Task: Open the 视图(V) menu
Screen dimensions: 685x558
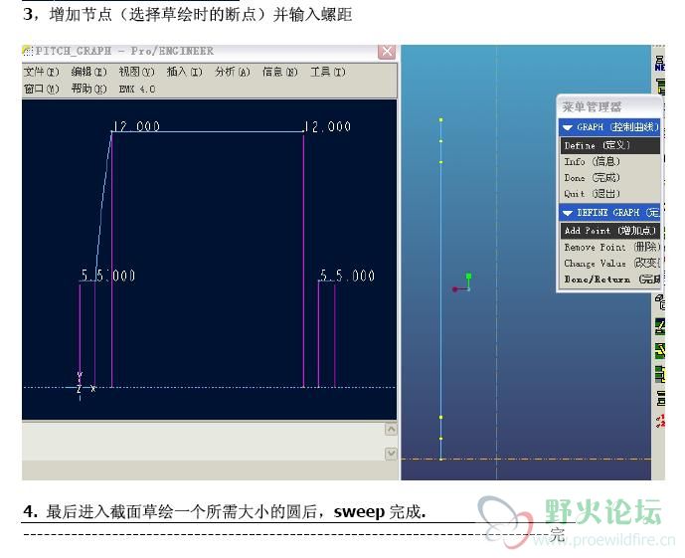Action: 137,72
